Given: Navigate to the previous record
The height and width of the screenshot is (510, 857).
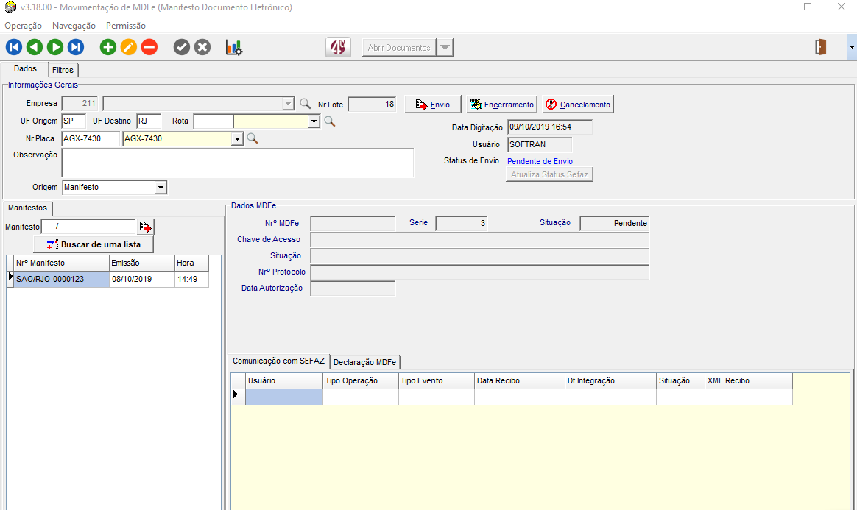Looking at the screenshot, I should click(34, 47).
